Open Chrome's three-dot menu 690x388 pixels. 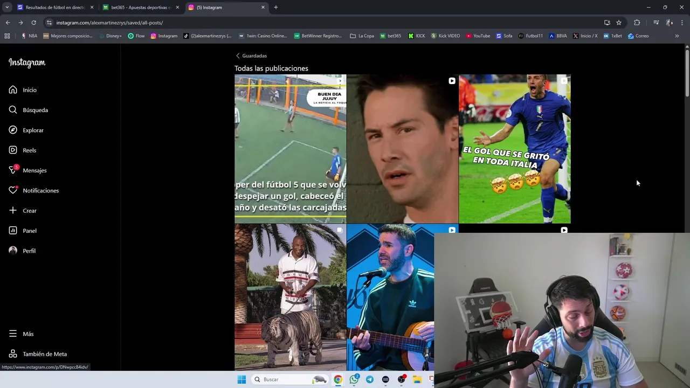[x=682, y=23]
